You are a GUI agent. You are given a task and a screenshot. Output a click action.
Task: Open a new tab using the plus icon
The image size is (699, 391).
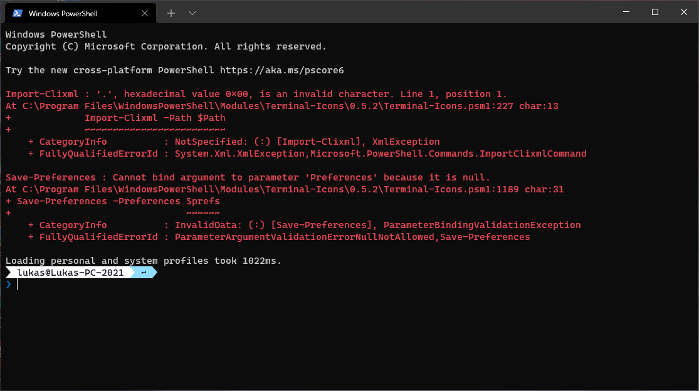point(171,13)
